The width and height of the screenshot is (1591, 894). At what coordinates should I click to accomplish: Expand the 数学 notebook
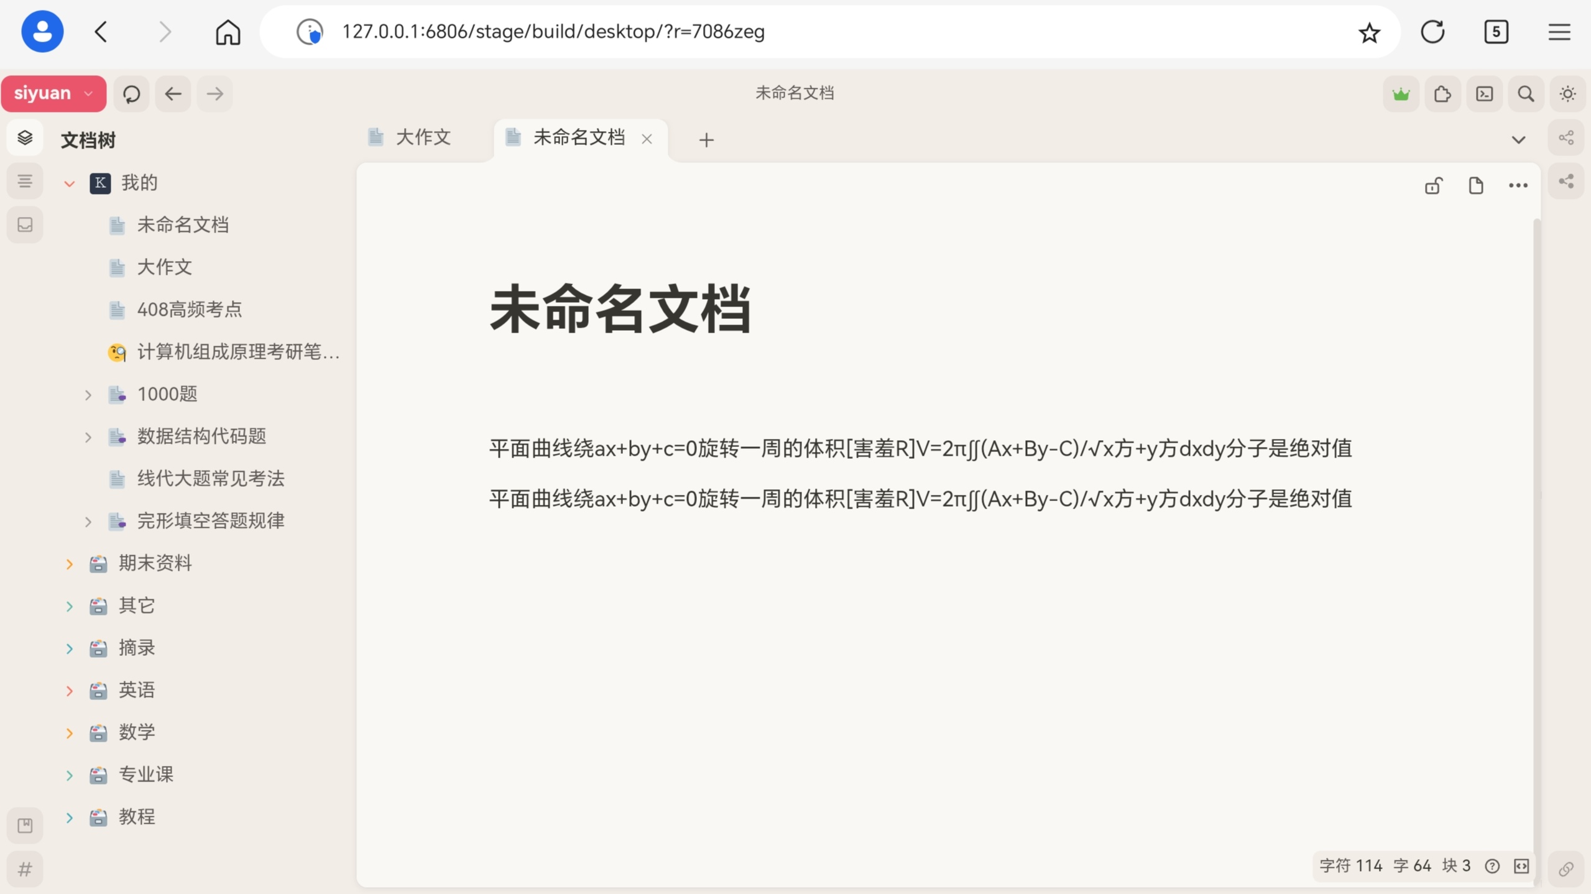(x=68, y=732)
